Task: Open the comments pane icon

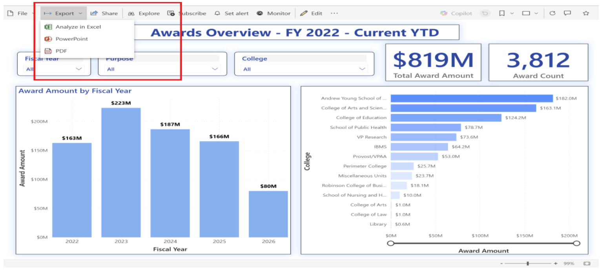Action: [567, 13]
